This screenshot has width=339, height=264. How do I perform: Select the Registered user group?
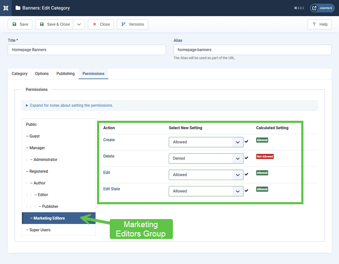coord(58,171)
